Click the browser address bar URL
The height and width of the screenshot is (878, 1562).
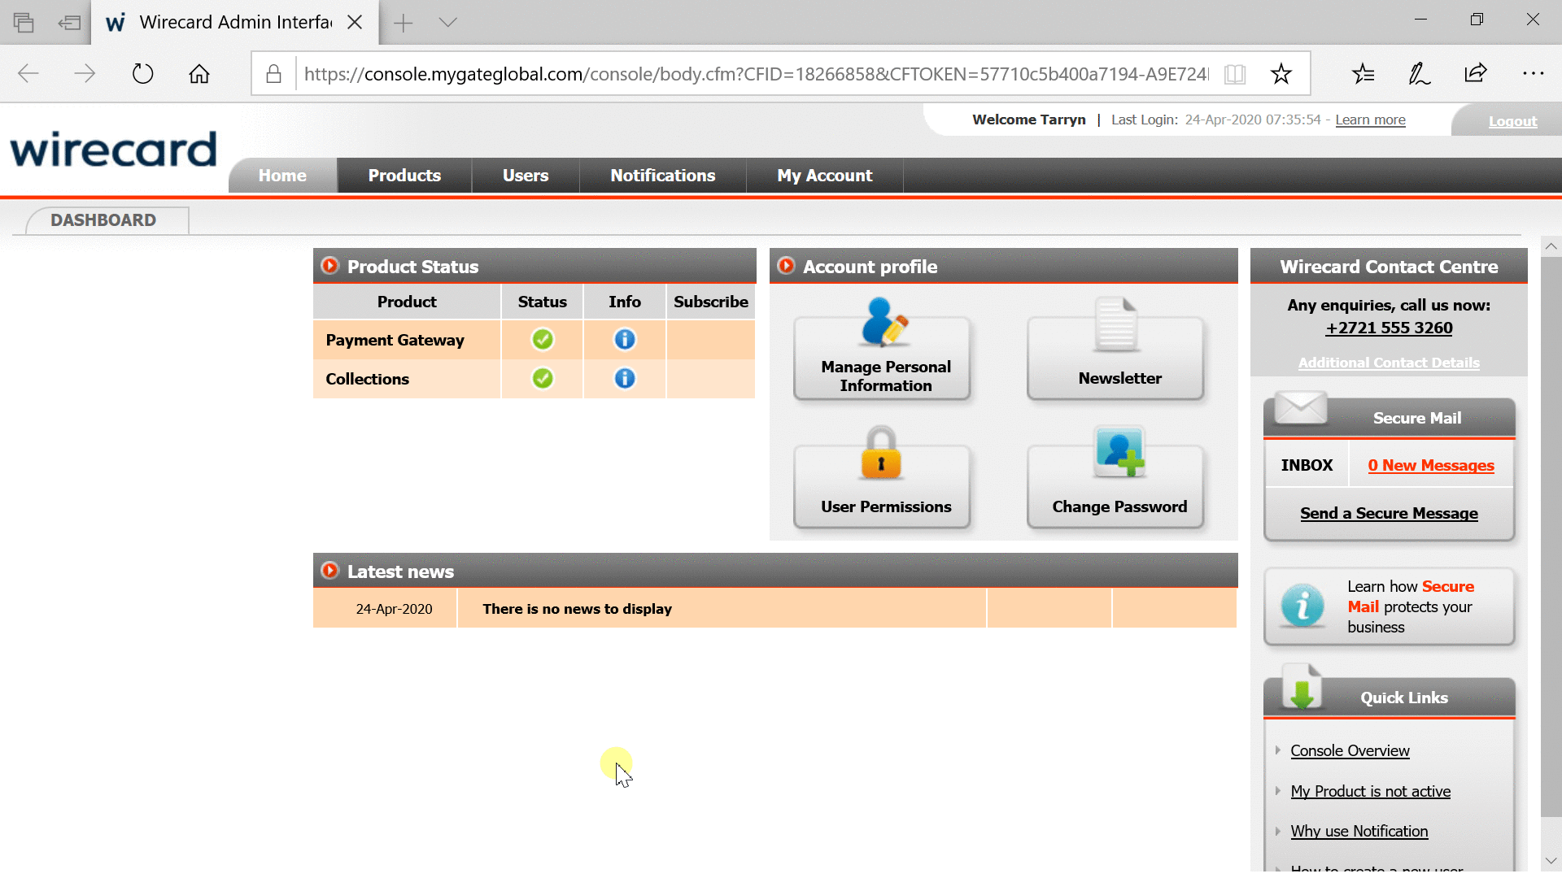[x=757, y=74]
